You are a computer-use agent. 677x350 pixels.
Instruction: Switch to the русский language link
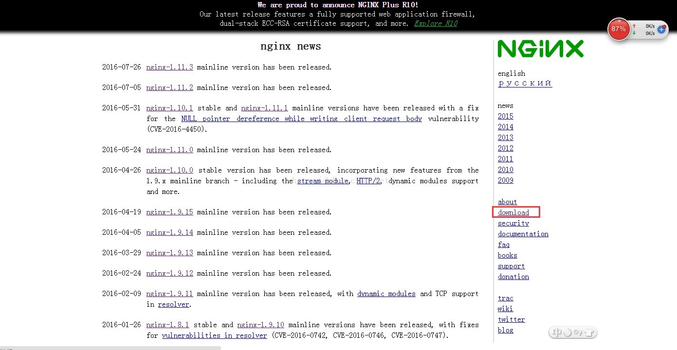pos(525,83)
